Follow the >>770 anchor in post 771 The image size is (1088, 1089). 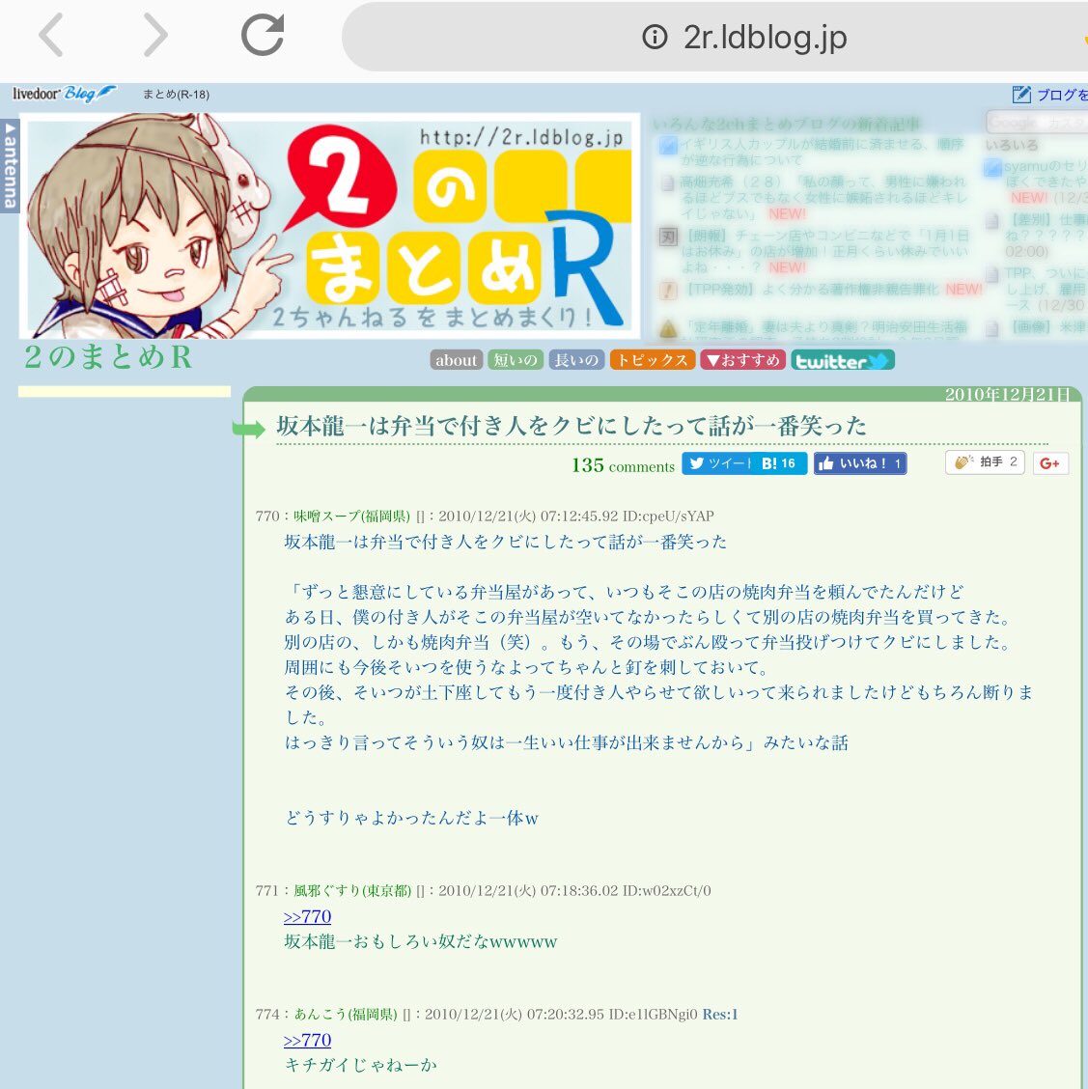307,917
